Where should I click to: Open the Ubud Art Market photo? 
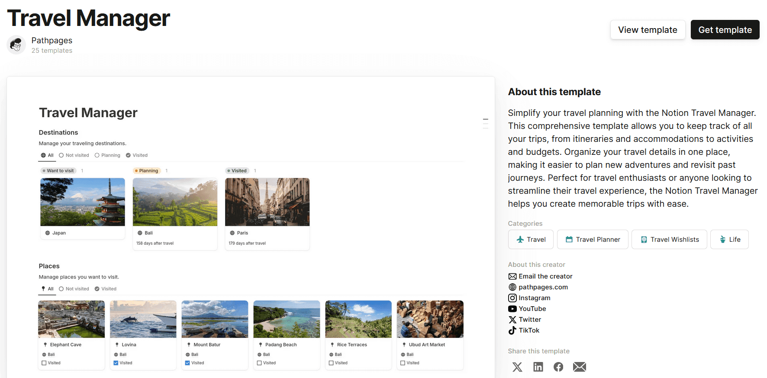pyautogui.click(x=430, y=319)
